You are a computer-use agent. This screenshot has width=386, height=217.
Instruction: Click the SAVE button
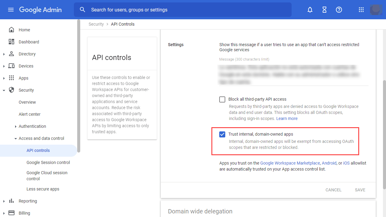[360, 190]
